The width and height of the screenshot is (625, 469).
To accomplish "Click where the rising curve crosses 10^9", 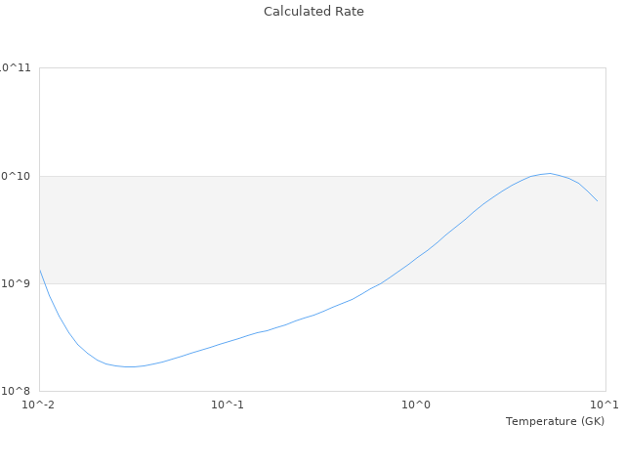I will point(383,283).
